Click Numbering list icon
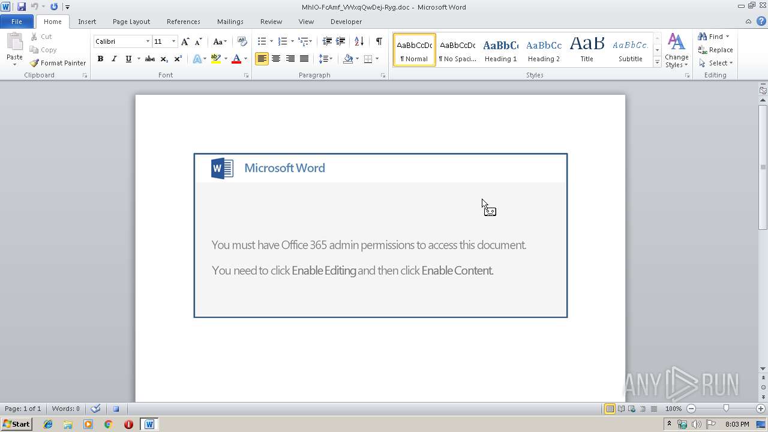 283,41
